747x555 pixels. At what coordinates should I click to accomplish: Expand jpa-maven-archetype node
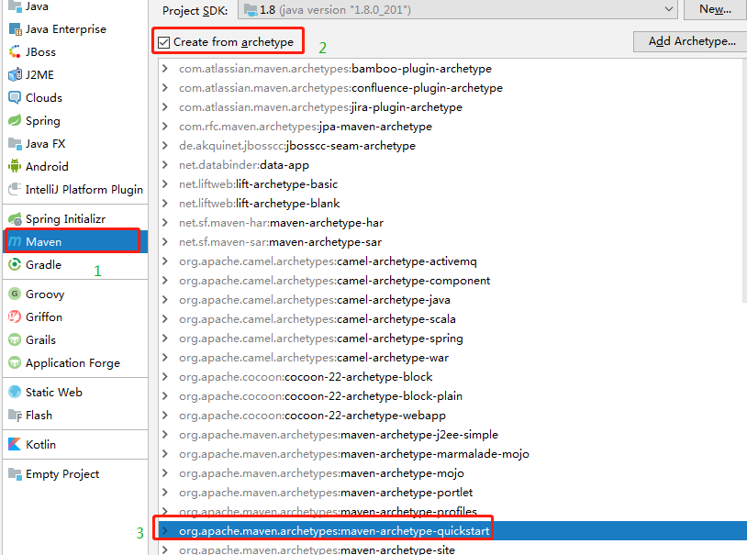pyautogui.click(x=165, y=127)
